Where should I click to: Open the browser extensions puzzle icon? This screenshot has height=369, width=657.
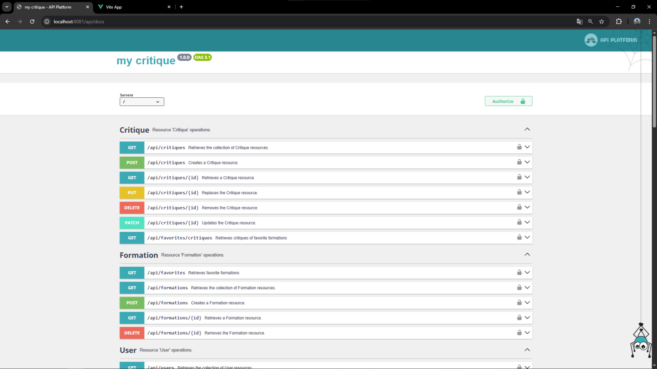tap(618, 21)
